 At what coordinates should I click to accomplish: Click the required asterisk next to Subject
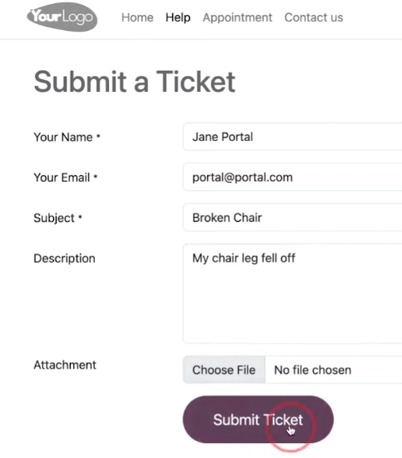(x=80, y=217)
